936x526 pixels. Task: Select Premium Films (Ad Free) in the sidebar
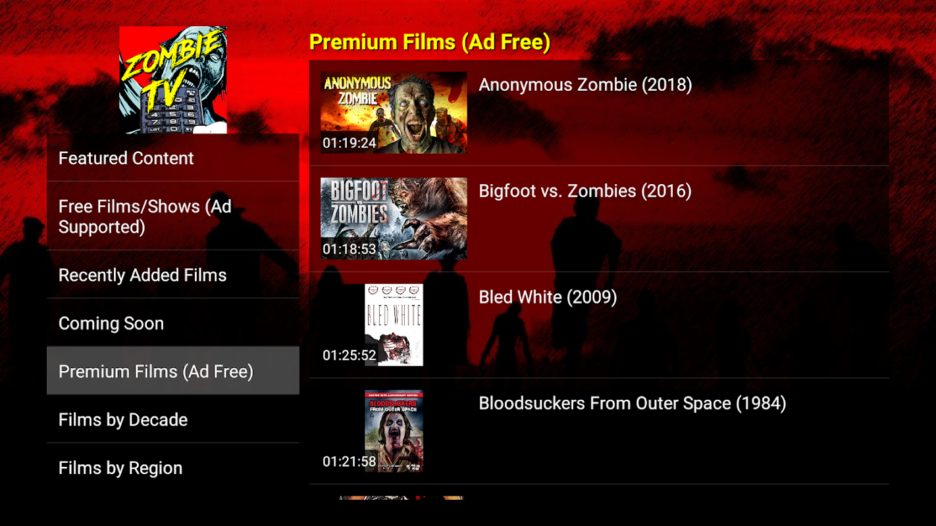tap(173, 371)
